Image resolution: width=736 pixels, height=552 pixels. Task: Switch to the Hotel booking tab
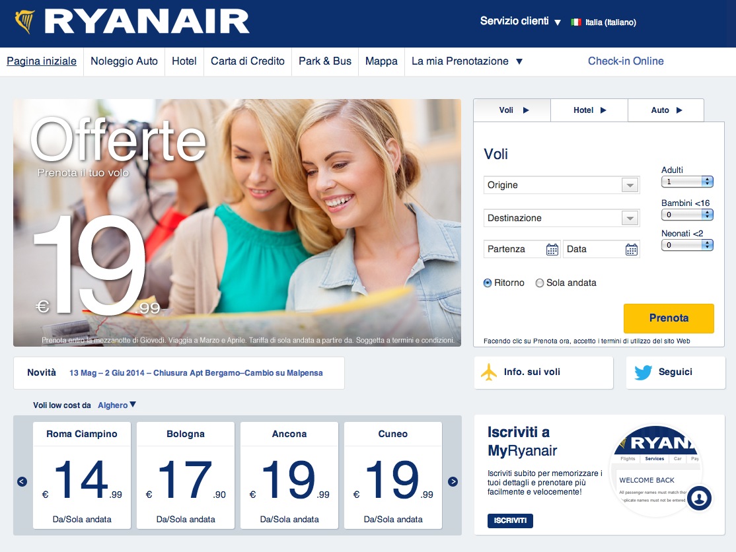click(x=589, y=110)
